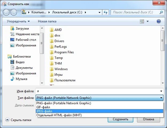Click the Рабочий стол monitor icon

click(x=12, y=40)
